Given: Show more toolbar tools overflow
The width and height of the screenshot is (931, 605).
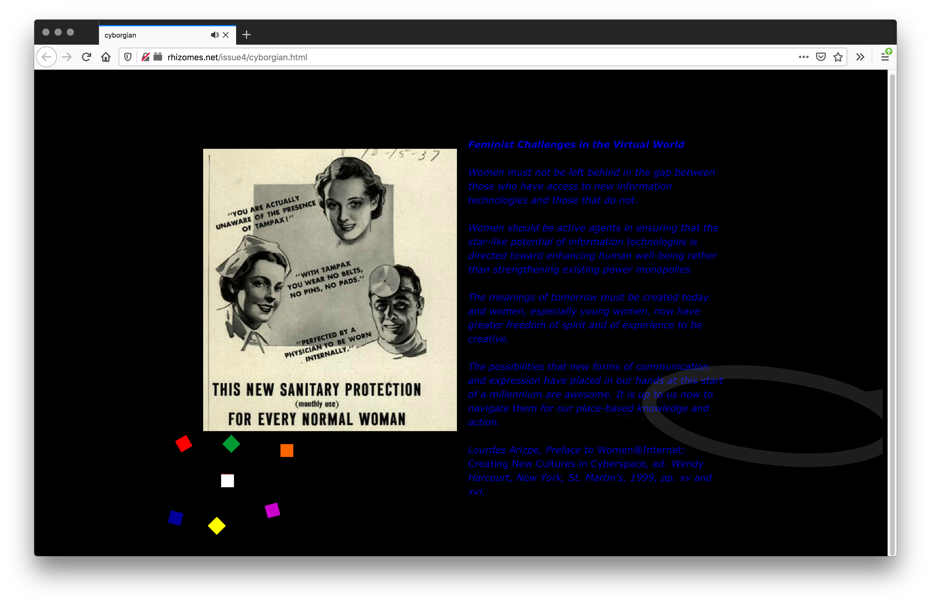Looking at the screenshot, I should 860,57.
